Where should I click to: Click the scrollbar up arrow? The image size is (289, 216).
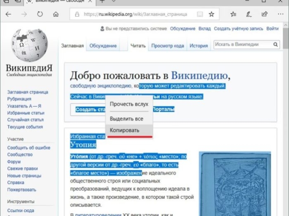tap(286, 25)
